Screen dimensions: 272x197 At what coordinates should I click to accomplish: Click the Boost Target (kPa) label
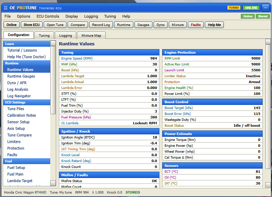tap(179, 108)
